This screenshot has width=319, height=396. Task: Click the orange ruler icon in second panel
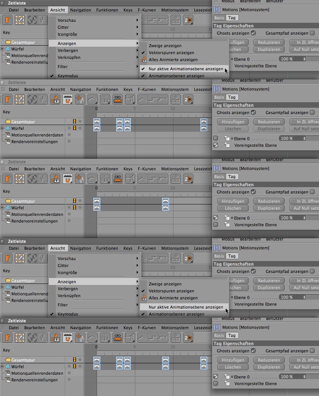pyautogui.click(x=118, y=100)
